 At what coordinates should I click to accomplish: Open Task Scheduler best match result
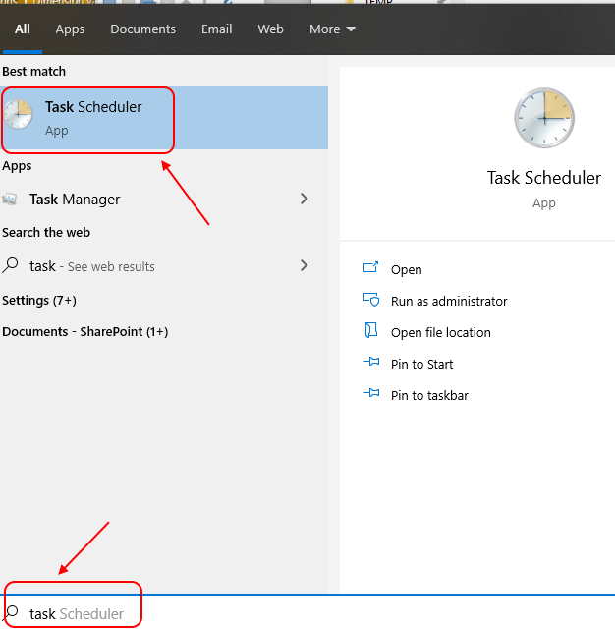pos(164,118)
